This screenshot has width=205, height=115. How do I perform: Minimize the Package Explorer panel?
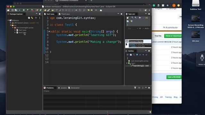(x=37, y=14)
